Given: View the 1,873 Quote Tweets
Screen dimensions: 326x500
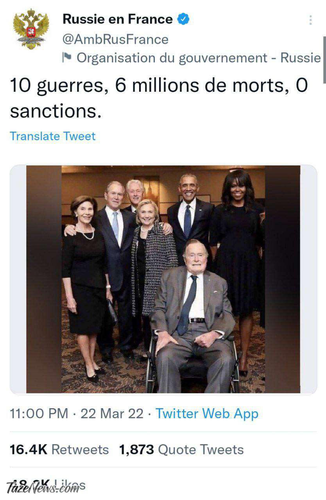Looking at the screenshot, I should click(x=181, y=449).
